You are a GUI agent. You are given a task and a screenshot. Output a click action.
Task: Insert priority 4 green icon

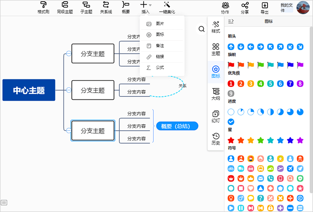(x=260, y=83)
